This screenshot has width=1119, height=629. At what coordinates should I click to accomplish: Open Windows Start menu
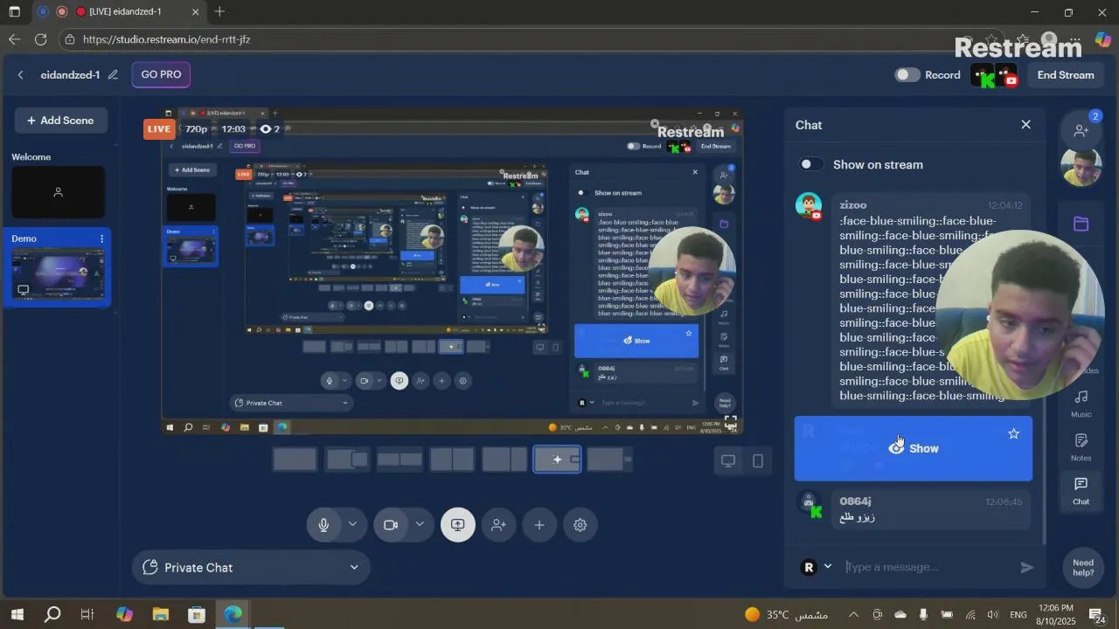coord(17,614)
